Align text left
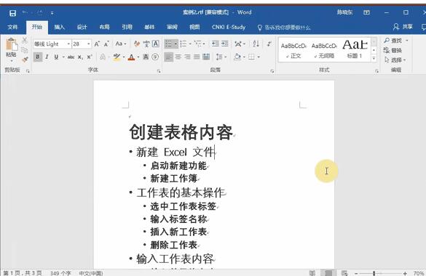The width and height of the screenshot is (426, 276). click(169, 57)
